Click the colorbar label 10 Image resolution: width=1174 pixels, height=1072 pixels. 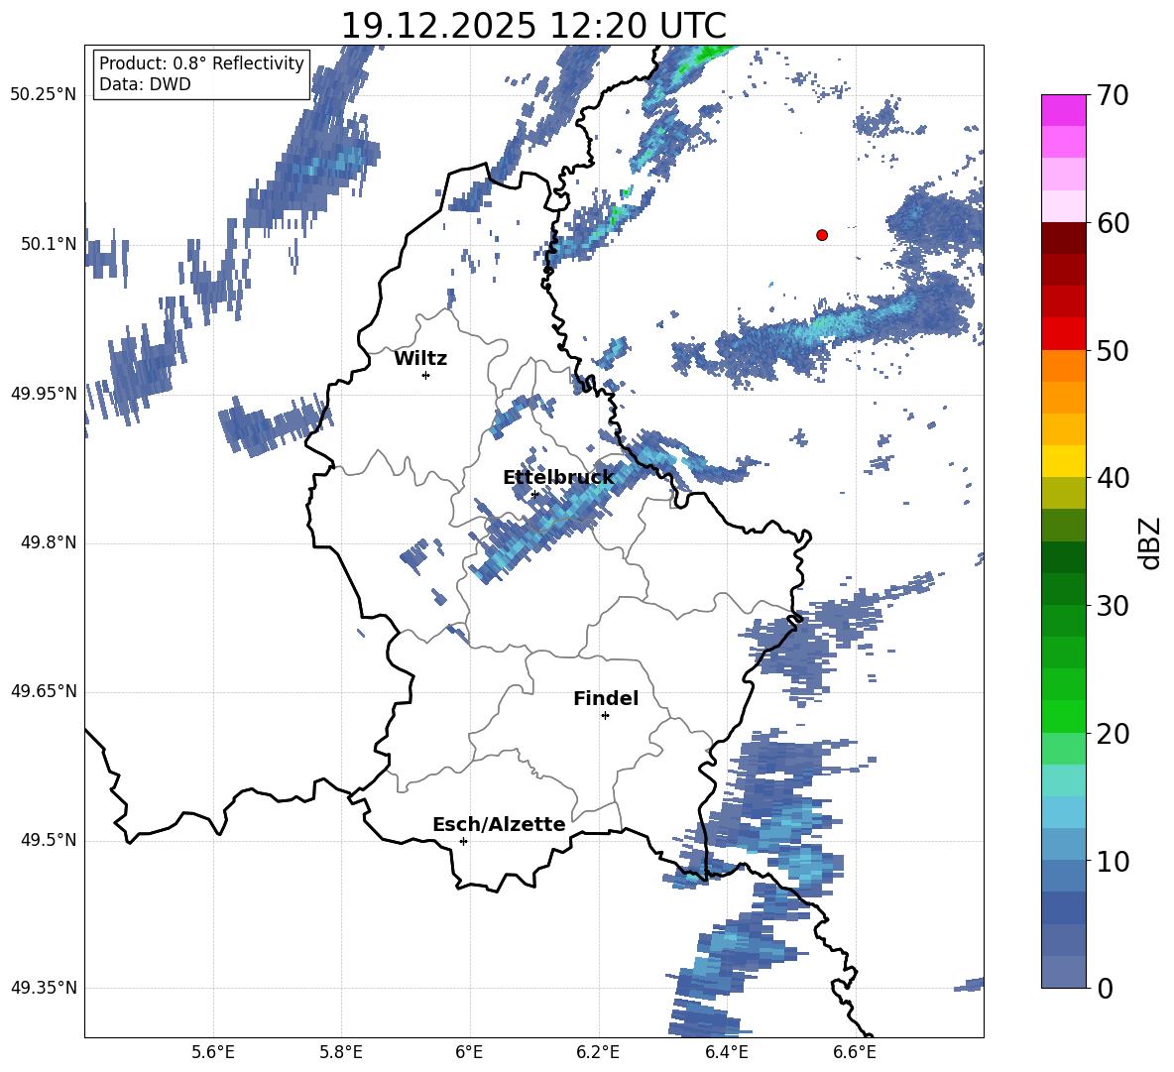[1113, 861]
